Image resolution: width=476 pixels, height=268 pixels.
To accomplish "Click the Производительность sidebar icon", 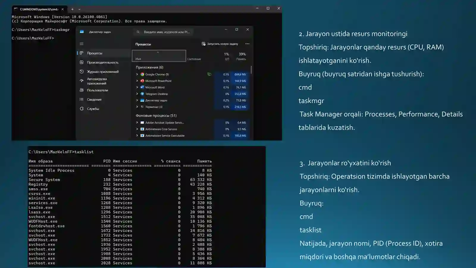I will click(82, 62).
